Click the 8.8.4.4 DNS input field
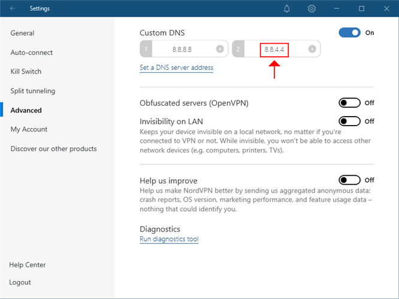Image resolution: width=399 pixels, height=299 pixels. (x=274, y=49)
